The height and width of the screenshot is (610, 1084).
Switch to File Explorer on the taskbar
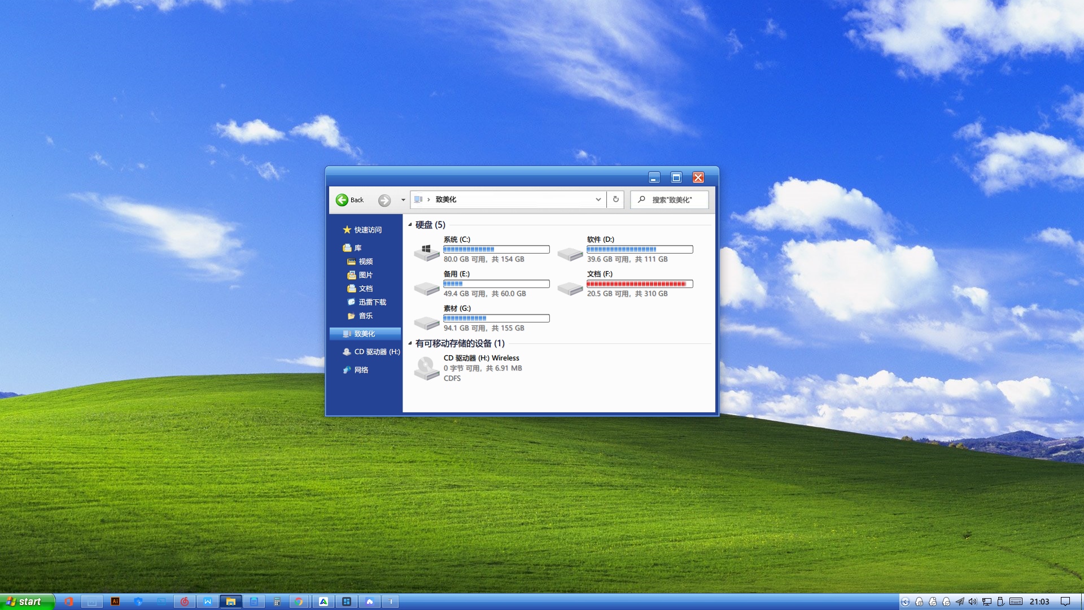click(231, 602)
